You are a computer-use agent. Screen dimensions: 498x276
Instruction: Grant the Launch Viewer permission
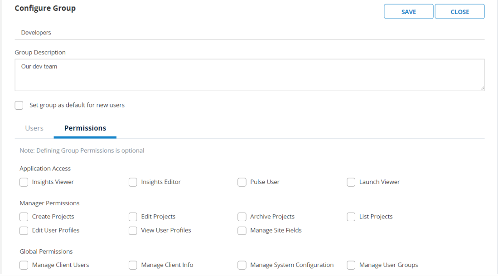click(351, 182)
